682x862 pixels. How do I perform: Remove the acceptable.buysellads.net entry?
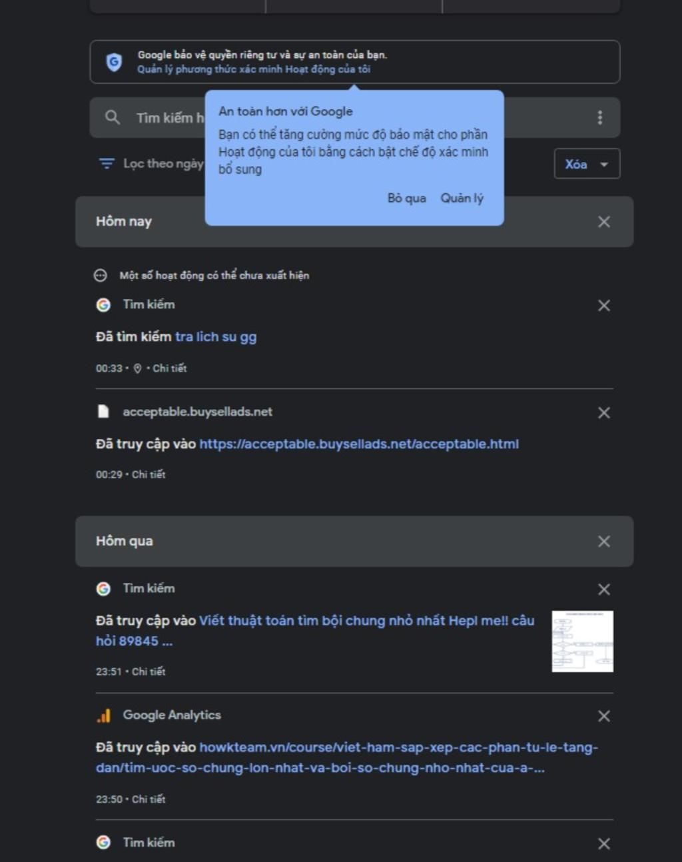point(604,412)
